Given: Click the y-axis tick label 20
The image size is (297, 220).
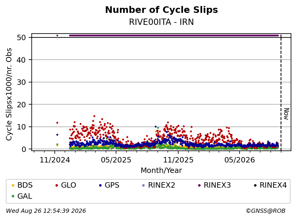Looking at the screenshot, I should tap(21, 105).
